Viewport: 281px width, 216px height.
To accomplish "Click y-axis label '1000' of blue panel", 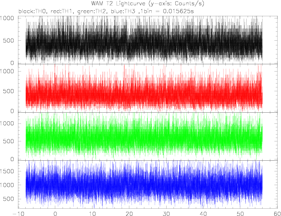I will pos(7,185).
